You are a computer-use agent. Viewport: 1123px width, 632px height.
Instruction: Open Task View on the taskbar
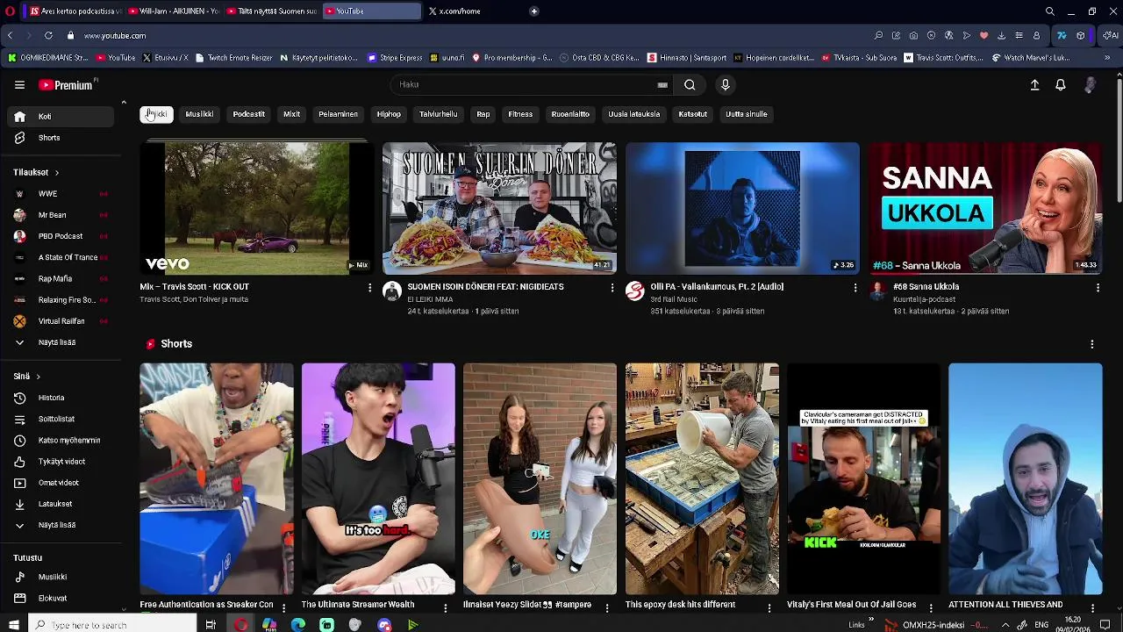coord(211,625)
